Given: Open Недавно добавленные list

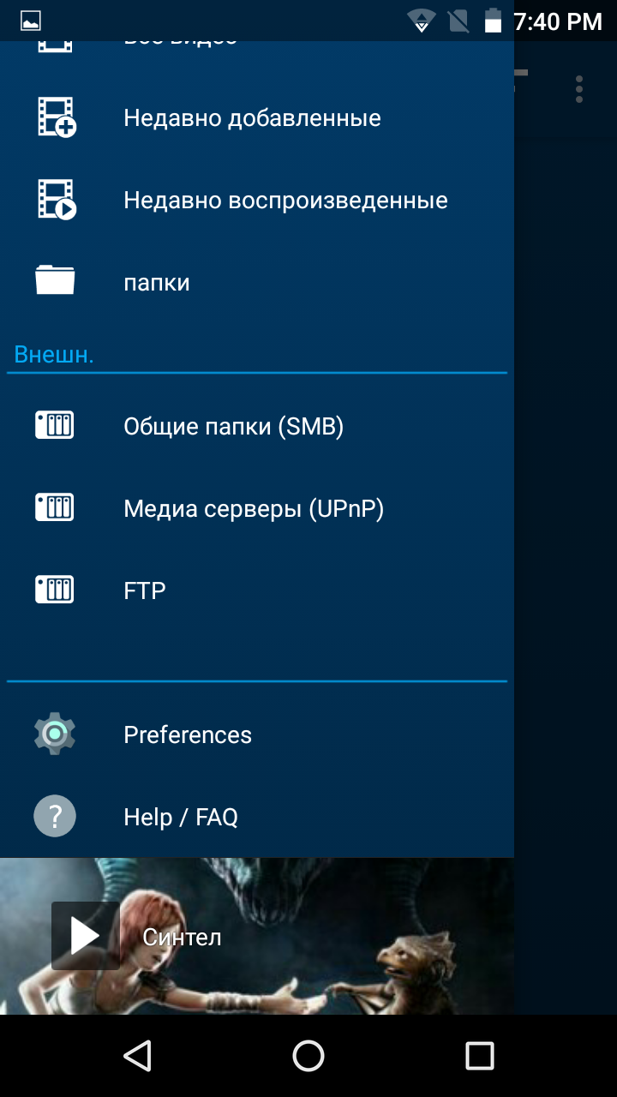Looking at the screenshot, I should coord(257,117).
